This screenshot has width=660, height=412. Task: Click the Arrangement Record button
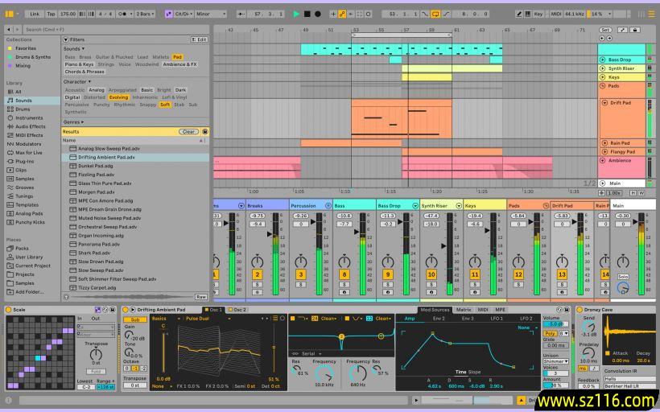317,14
